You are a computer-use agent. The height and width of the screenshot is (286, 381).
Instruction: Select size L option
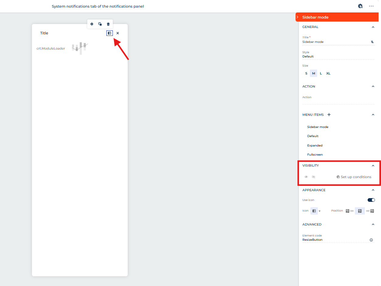point(321,73)
